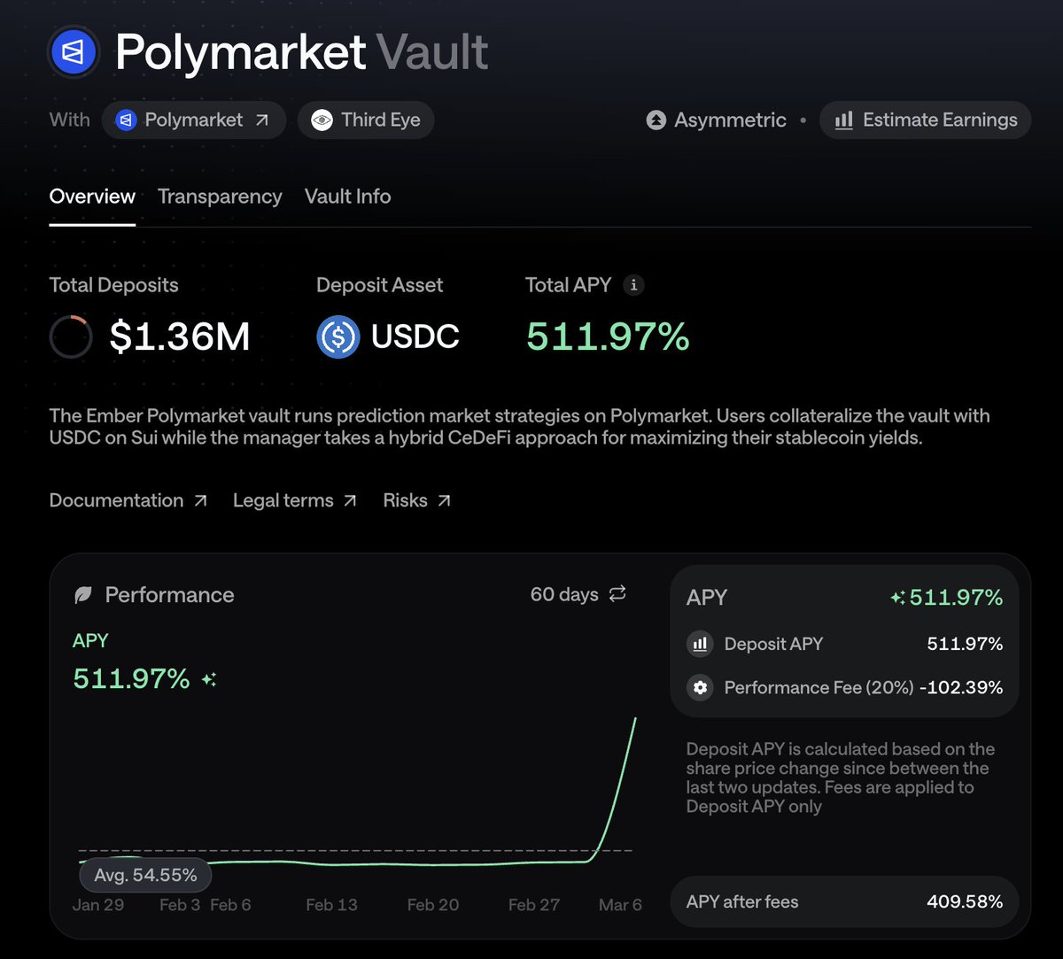This screenshot has width=1063, height=959.
Task: Click the Polymarket Vault logo icon
Action: [x=74, y=53]
